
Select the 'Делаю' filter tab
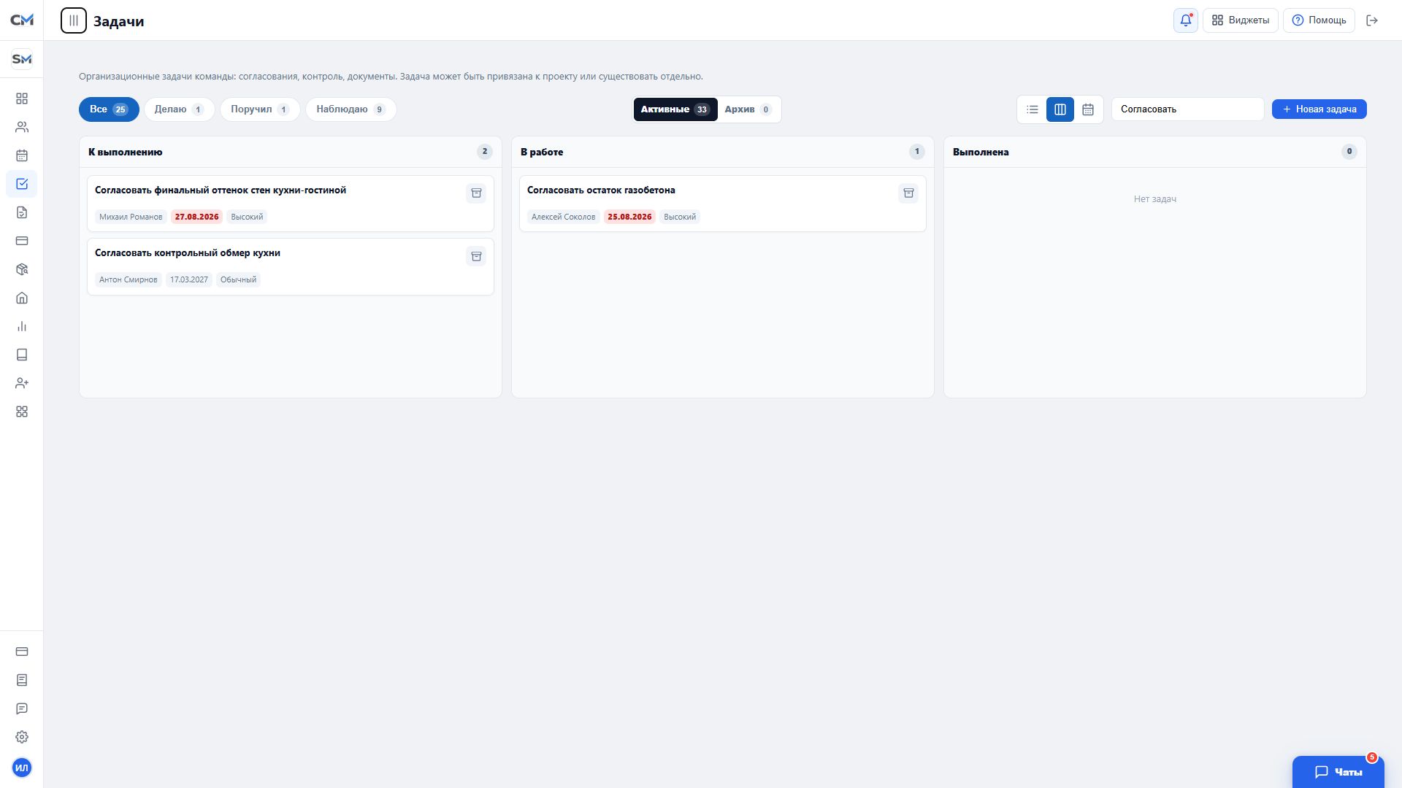pyautogui.click(x=179, y=109)
